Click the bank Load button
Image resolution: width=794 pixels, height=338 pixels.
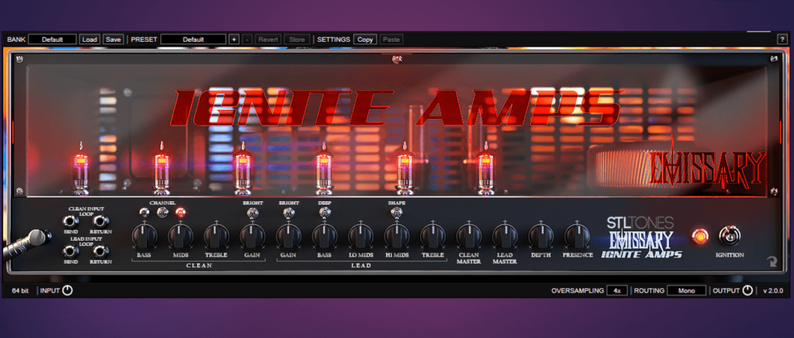click(90, 39)
